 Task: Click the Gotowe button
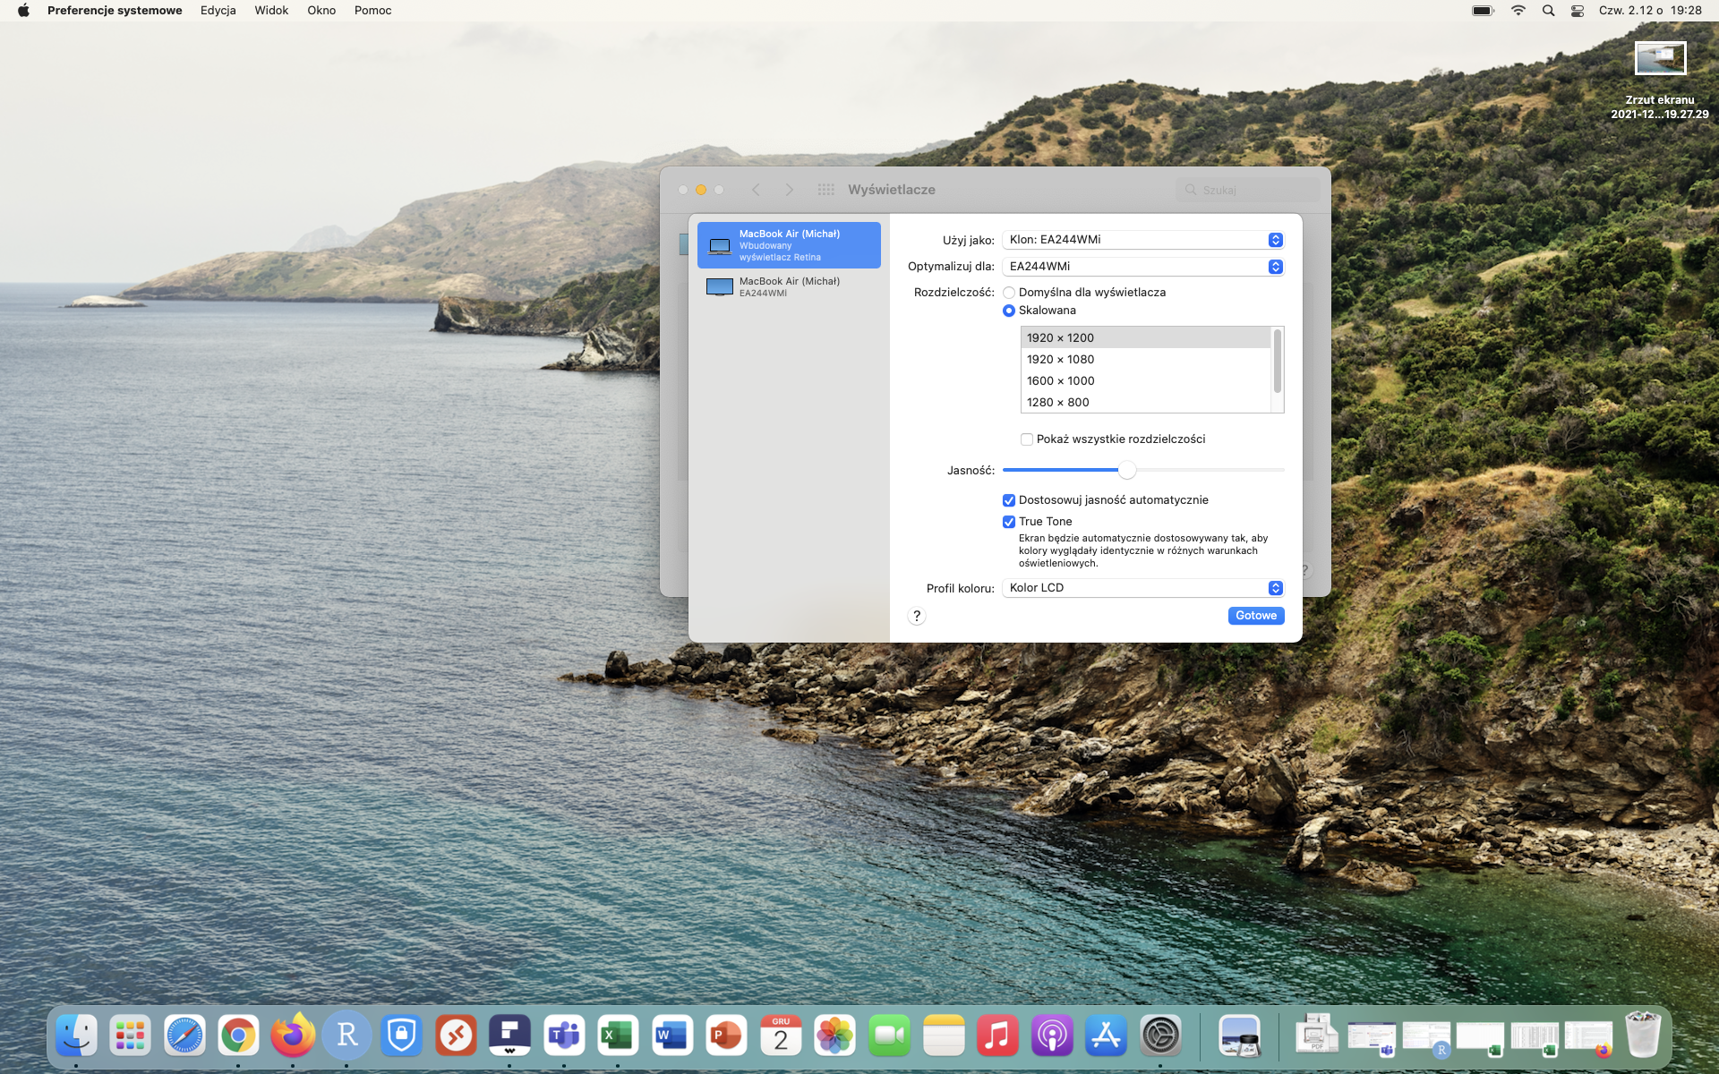tap(1255, 616)
